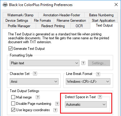
Task: Expand the Plain text formatting dropdown
Action: (x=45, y=63)
